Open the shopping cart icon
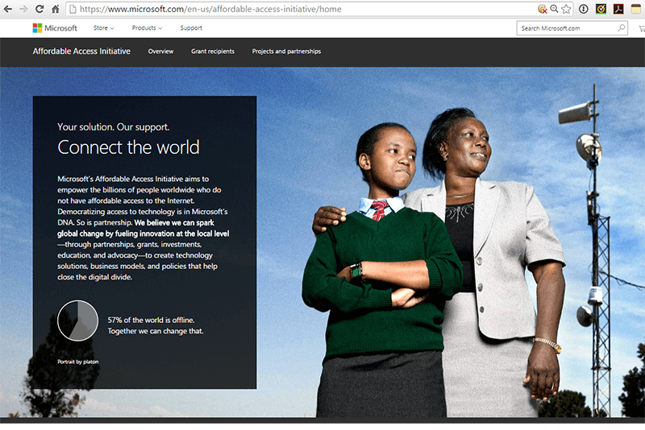This screenshot has height=430, width=645. click(x=641, y=28)
